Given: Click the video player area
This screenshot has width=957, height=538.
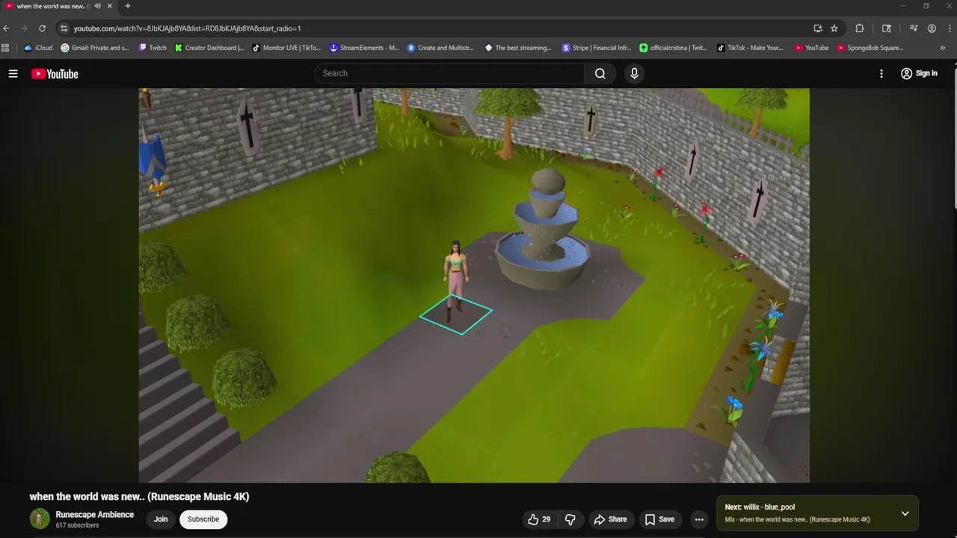Looking at the screenshot, I should (474, 285).
